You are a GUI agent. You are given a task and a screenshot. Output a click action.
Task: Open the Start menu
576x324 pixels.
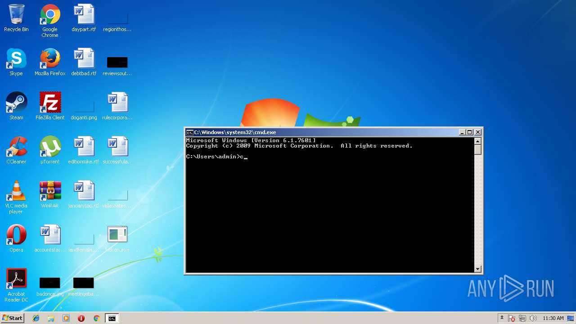coord(12,318)
